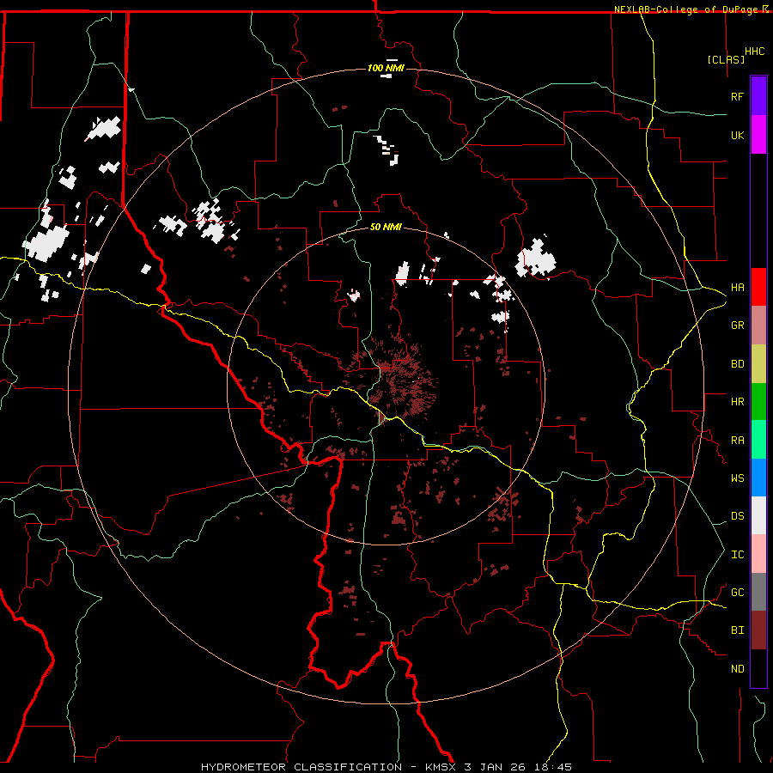The image size is (773, 773).
Task: Select the GR pink-brown legend swatch
Action: (758, 326)
